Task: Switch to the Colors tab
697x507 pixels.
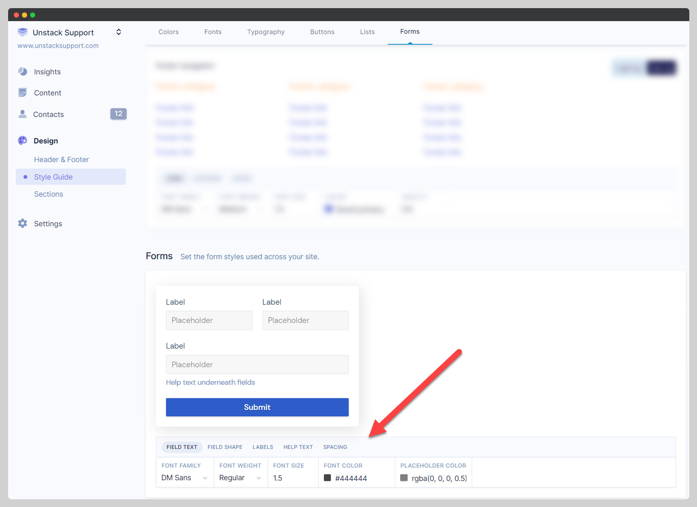Action: [168, 32]
